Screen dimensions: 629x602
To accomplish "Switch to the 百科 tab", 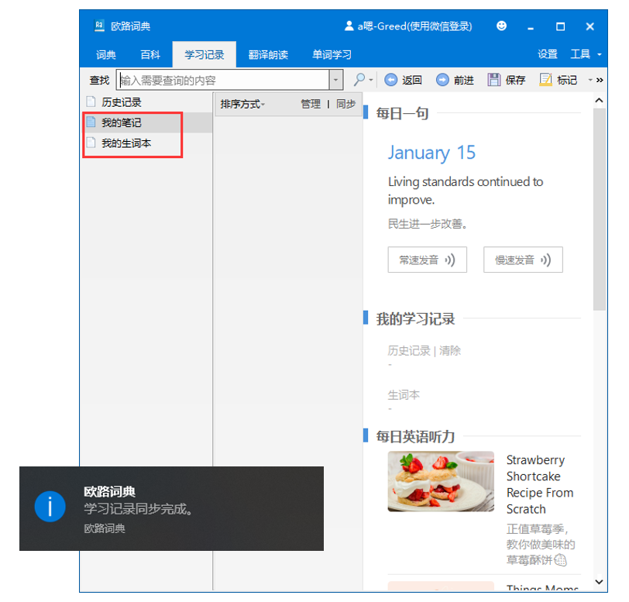I will (x=150, y=54).
